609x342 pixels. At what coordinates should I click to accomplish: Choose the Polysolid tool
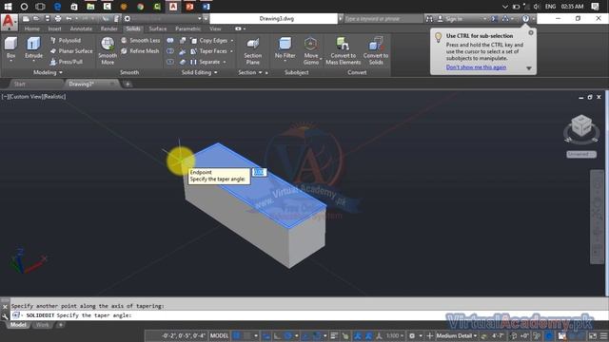(x=66, y=40)
